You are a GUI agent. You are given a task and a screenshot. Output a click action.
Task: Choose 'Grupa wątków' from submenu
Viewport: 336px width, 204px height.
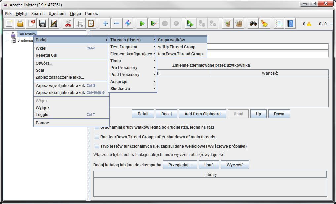click(x=181, y=40)
